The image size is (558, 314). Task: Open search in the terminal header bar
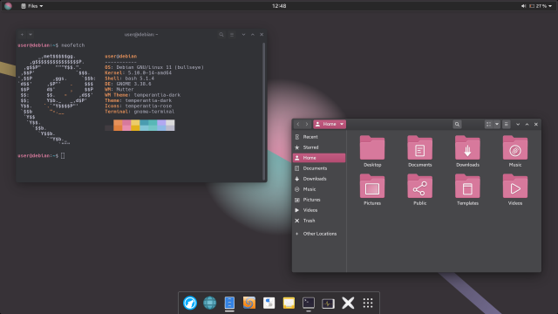(x=221, y=35)
